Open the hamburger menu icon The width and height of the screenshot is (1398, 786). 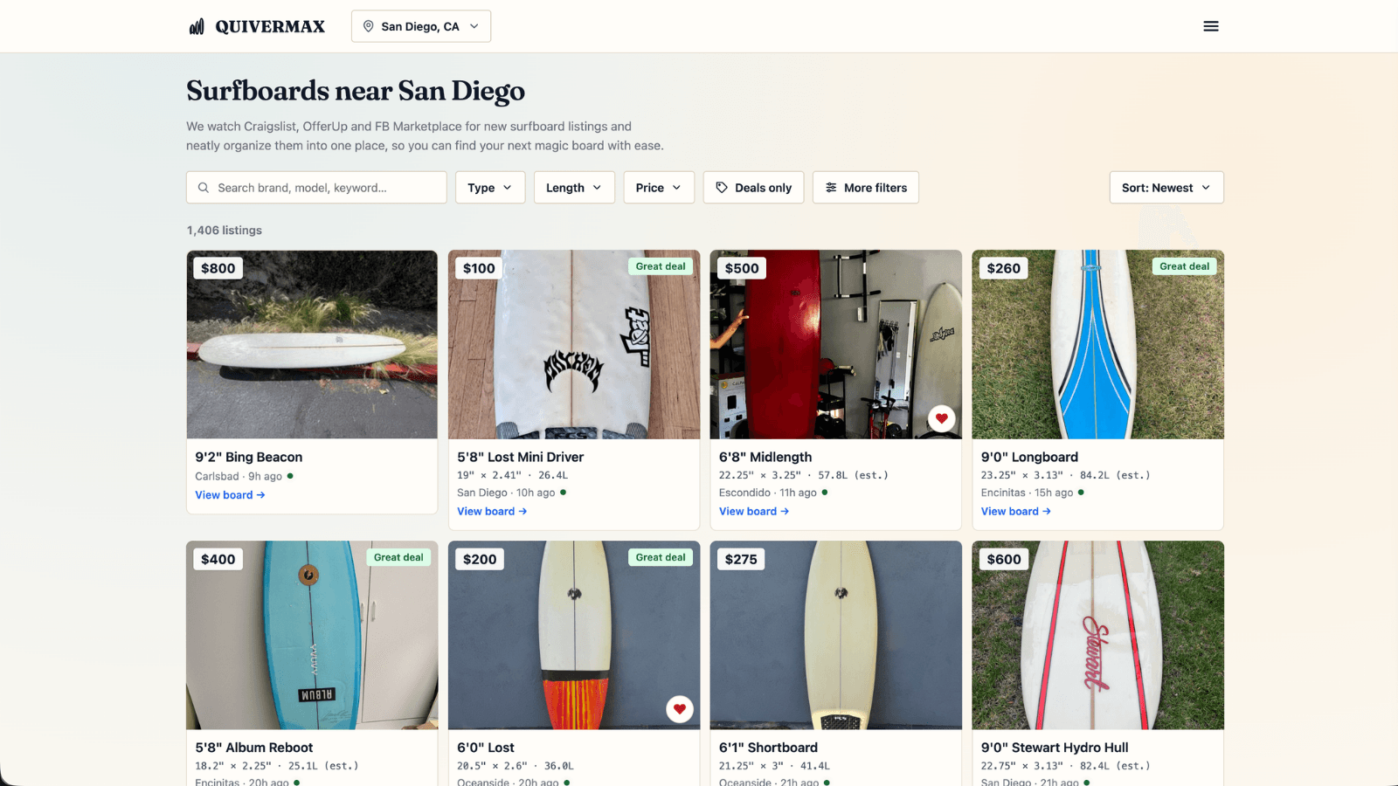(x=1211, y=26)
